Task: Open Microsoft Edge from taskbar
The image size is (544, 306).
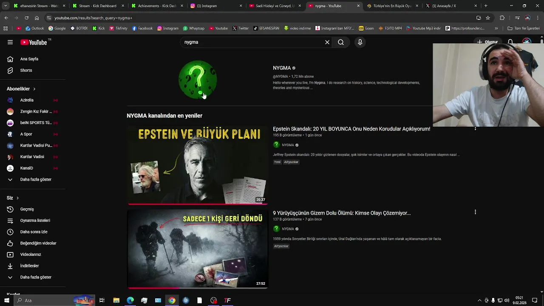Action: click(x=130, y=300)
